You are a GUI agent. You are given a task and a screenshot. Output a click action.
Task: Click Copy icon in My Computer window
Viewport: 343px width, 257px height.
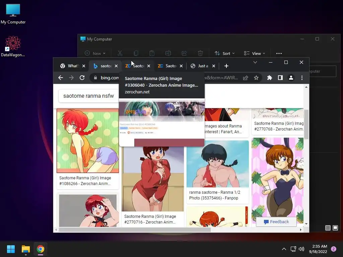(136, 53)
